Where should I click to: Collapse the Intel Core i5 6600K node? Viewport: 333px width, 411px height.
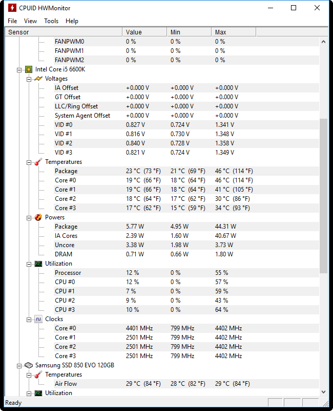(x=19, y=70)
